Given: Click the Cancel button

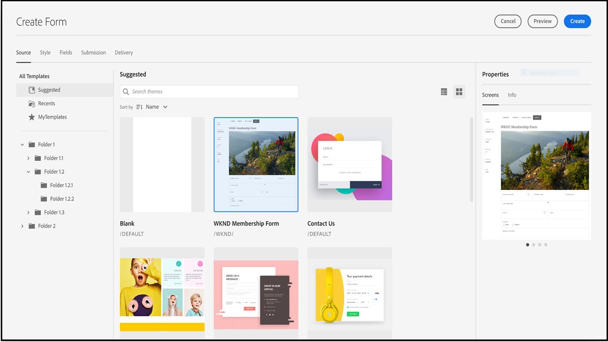Looking at the screenshot, I should pos(508,21).
